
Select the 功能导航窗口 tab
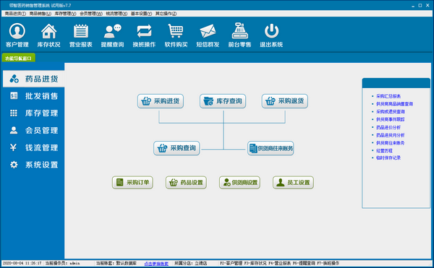coord(19,58)
